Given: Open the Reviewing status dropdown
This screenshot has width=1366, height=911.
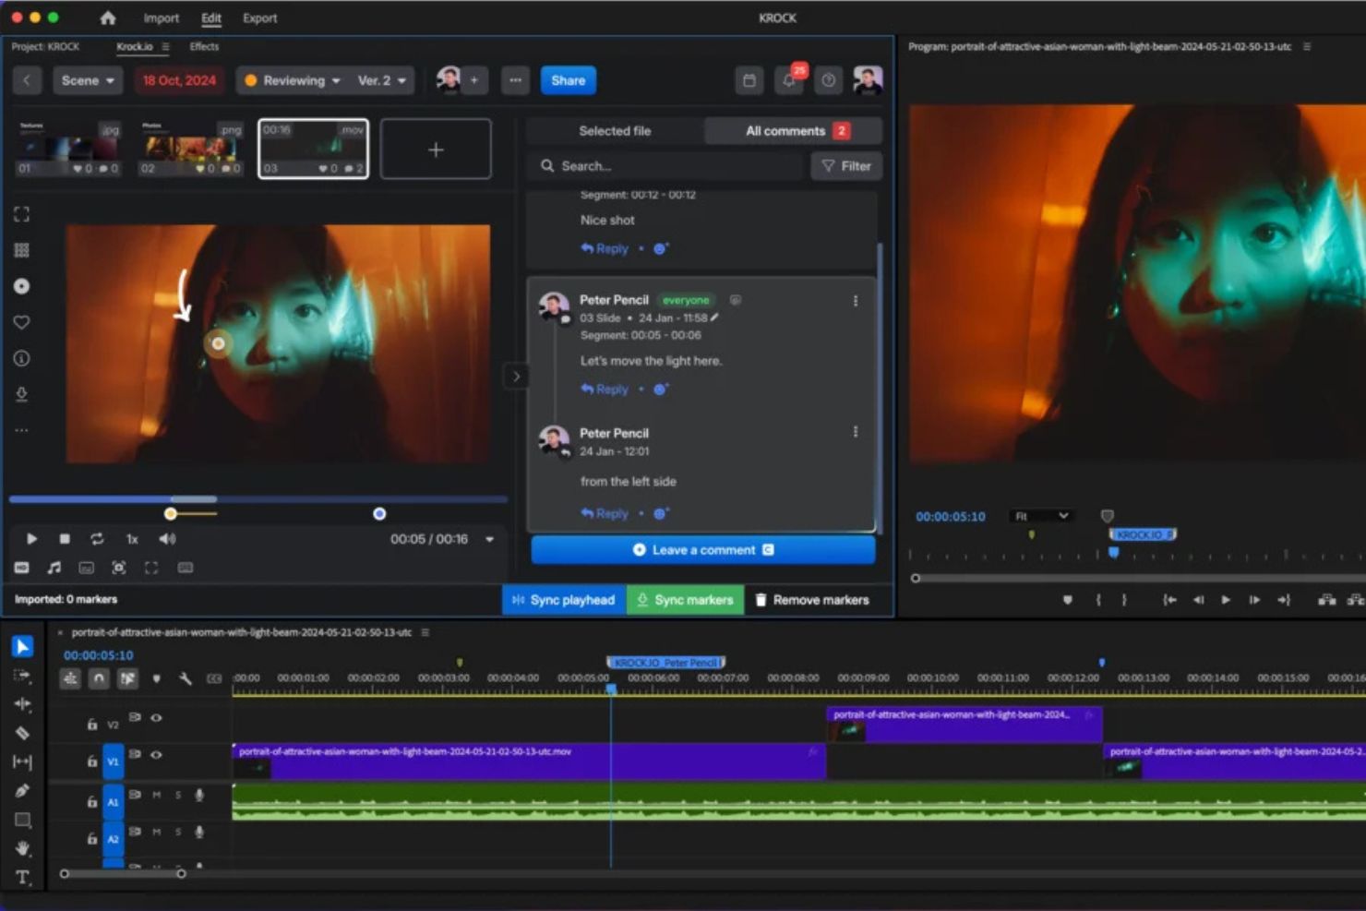Looking at the screenshot, I should (x=292, y=80).
